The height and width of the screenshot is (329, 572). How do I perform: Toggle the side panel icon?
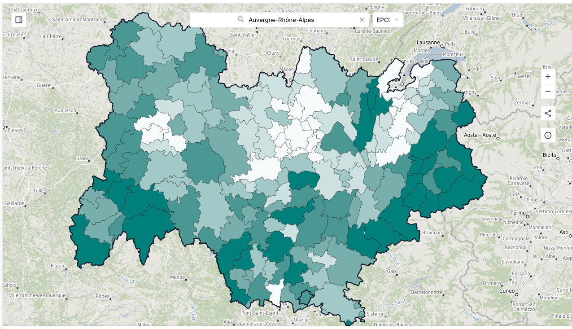tap(19, 20)
